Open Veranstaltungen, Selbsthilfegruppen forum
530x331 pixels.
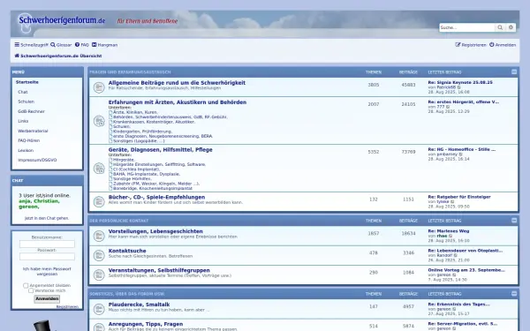159,271
